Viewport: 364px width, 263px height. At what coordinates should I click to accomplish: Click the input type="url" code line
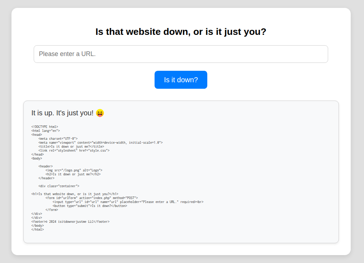(x=128, y=202)
